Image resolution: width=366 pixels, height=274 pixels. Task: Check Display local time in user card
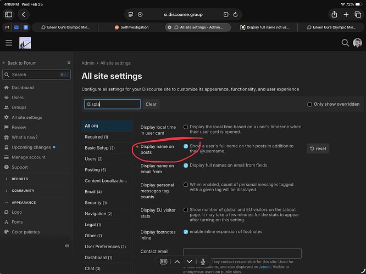pos(186,127)
